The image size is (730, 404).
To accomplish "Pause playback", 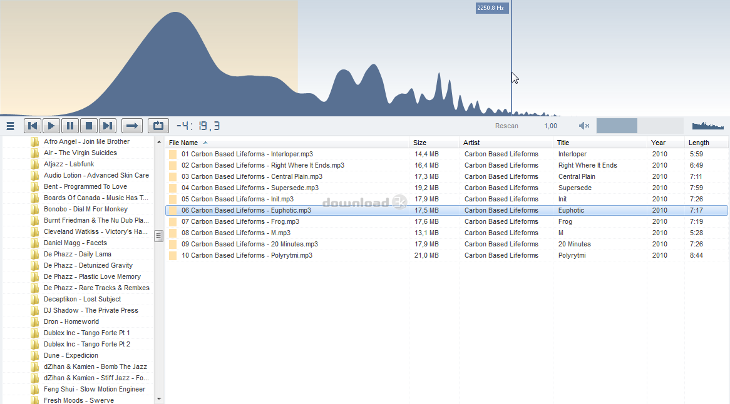I will (x=70, y=126).
